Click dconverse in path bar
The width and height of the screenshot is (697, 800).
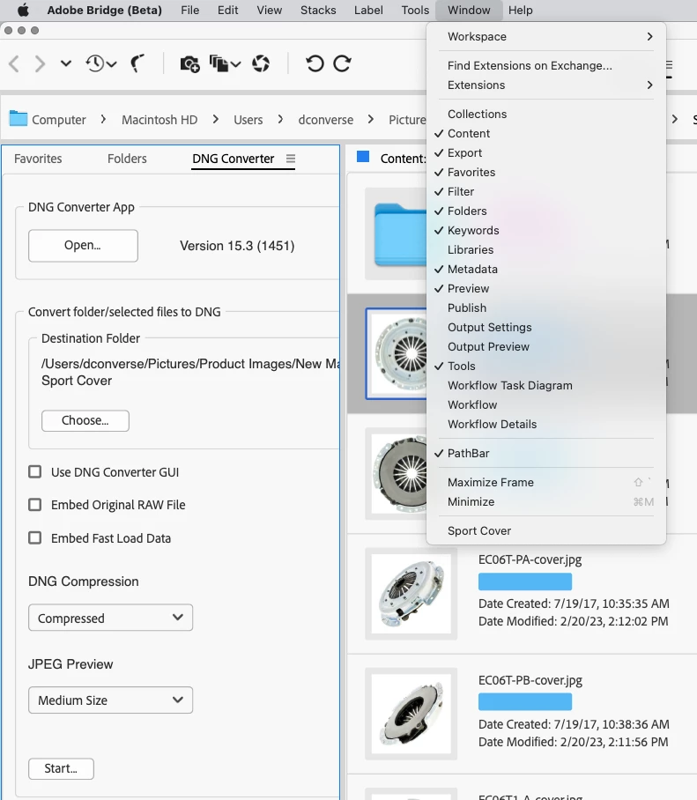325,120
